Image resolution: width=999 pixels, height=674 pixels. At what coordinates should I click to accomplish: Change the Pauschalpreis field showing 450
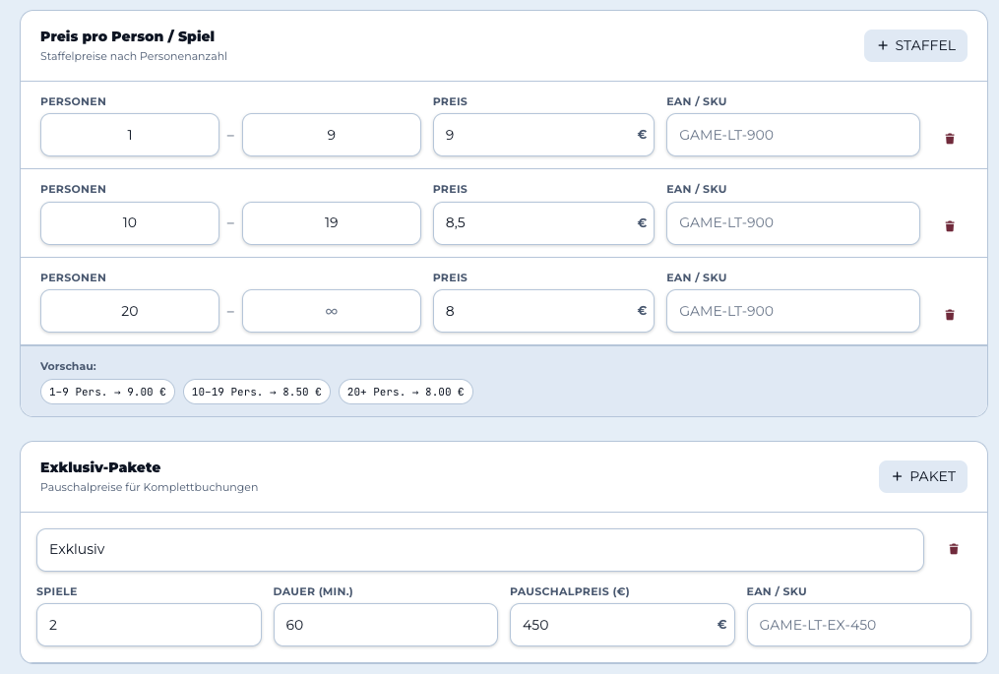pos(622,625)
